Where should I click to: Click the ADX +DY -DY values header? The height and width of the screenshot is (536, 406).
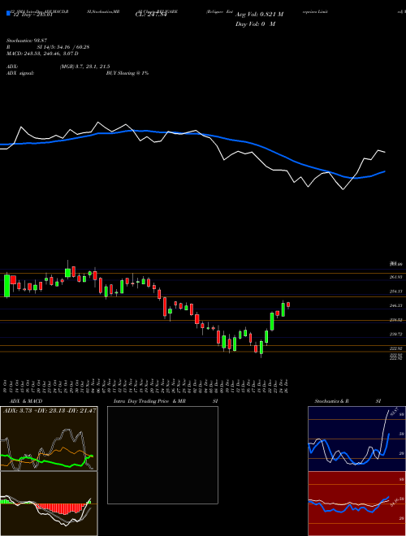tap(50, 410)
